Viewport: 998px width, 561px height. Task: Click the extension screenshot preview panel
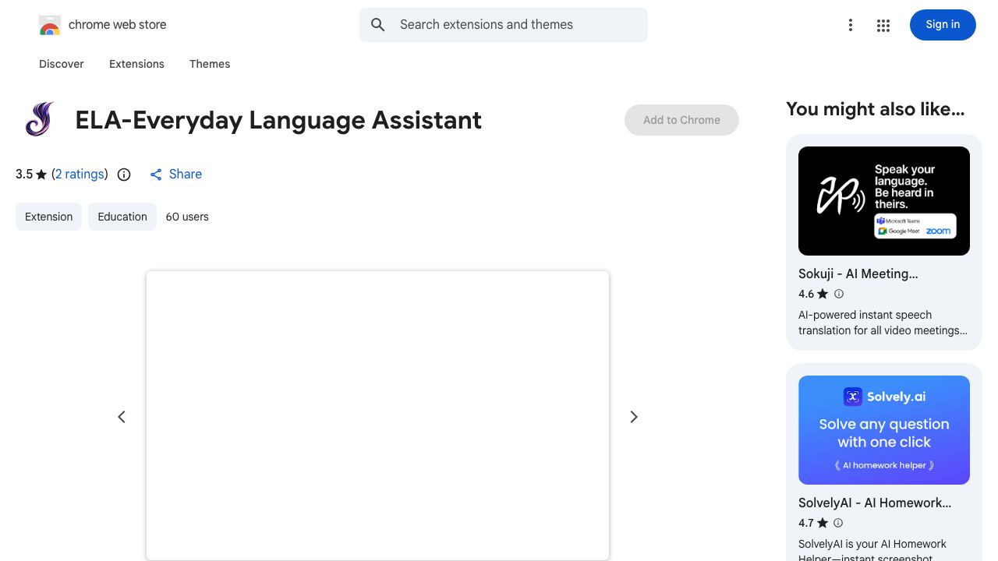click(x=377, y=415)
